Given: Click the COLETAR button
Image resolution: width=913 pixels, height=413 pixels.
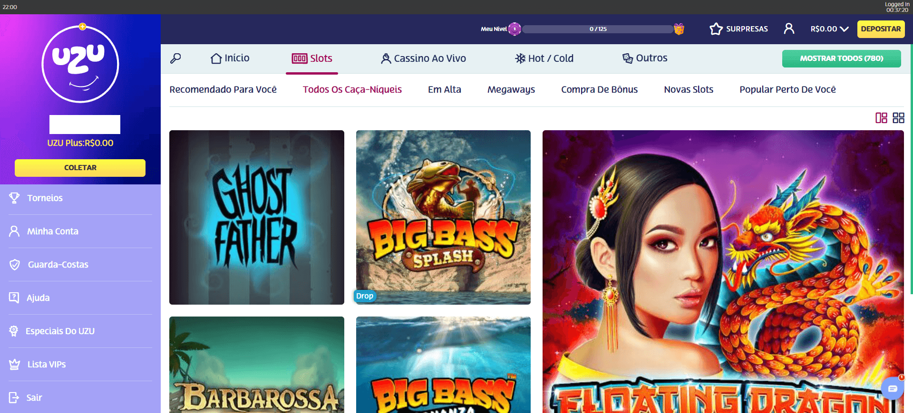Looking at the screenshot, I should coord(80,168).
